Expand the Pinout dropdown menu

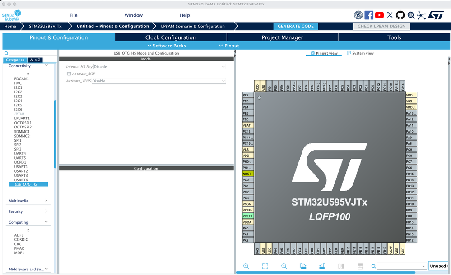(229, 46)
